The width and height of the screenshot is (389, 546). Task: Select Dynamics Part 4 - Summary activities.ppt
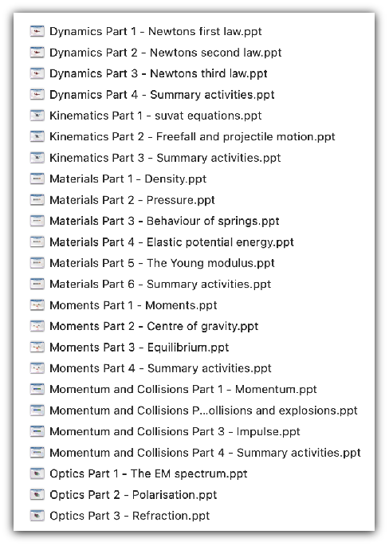coord(162,95)
